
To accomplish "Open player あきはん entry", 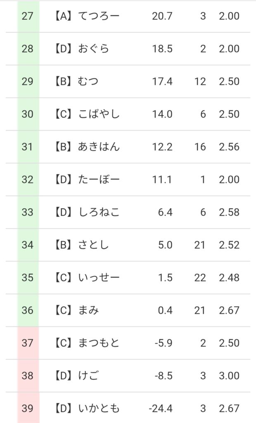I will 99,147.
